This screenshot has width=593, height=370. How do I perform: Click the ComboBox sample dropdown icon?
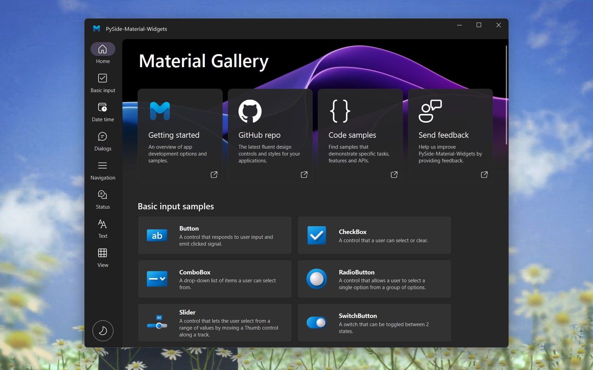[157, 279]
